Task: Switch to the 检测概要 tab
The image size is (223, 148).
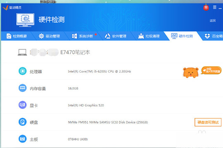Action: (x=17, y=36)
